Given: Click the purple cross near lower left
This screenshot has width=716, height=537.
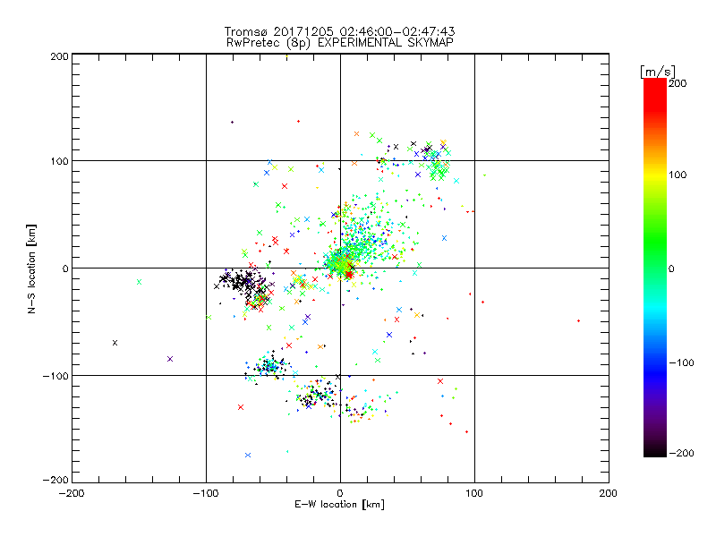Looking at the screenshot, I should click(170, 359).
